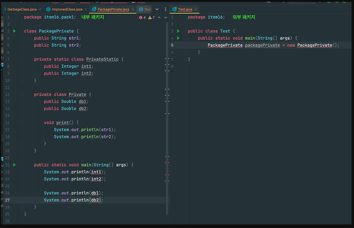
Task: Navigate to next problem with the down arrow
Action: 165,17
